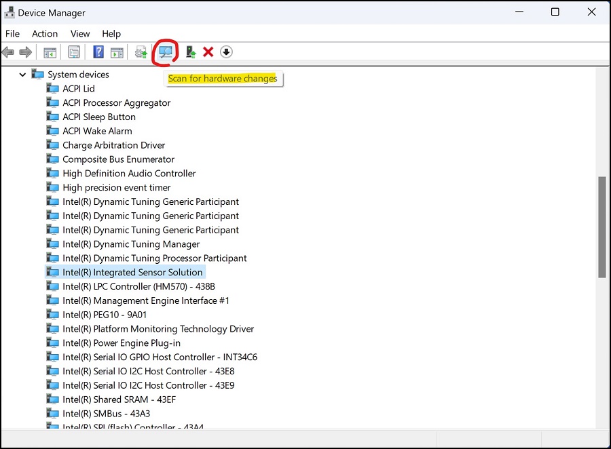Screen dimensions: 611x449
Task: Open Help using the question mark icon
Action: (x=98, y=52)
